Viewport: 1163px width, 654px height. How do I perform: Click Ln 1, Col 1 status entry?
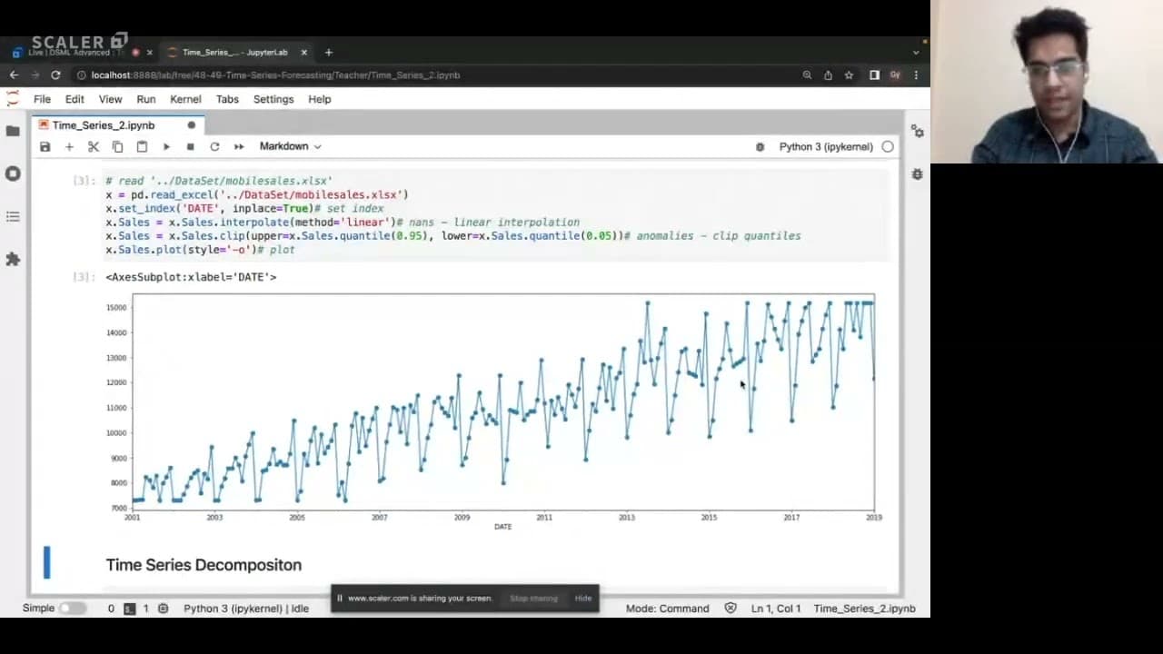[x=776, y=609]
